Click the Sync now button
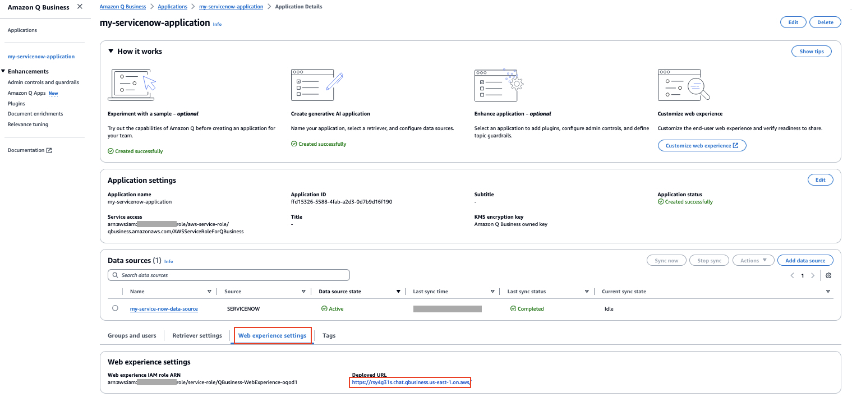852x397 pixels. click(666, 260)
